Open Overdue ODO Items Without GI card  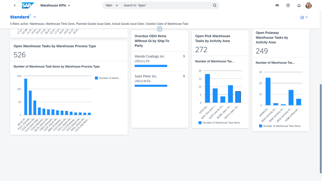[159, 41]
